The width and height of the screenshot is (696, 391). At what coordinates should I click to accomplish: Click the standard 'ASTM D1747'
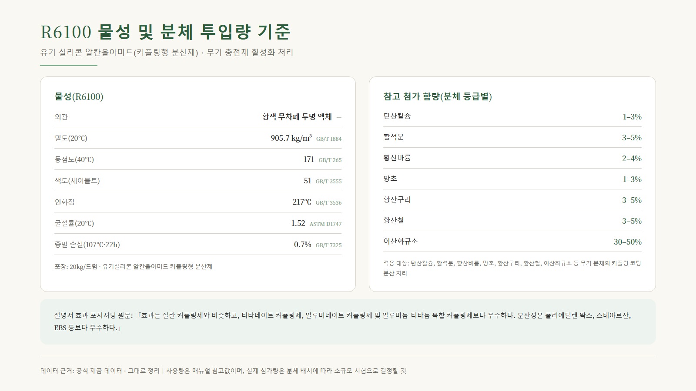click(325, 224)
